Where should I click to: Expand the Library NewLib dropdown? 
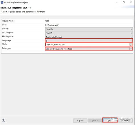tap(89, 29)
